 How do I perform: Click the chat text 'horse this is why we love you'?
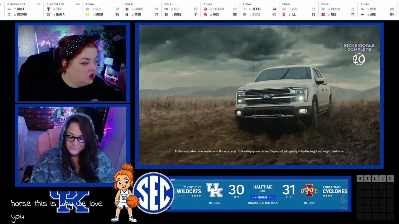[56, 209]
